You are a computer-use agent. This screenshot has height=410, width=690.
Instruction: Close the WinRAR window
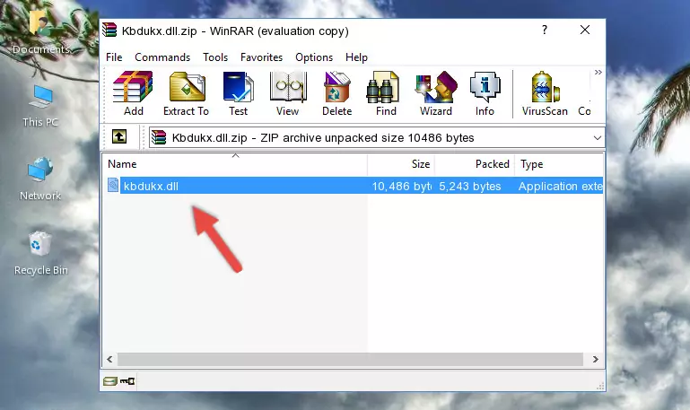point(585,30)
